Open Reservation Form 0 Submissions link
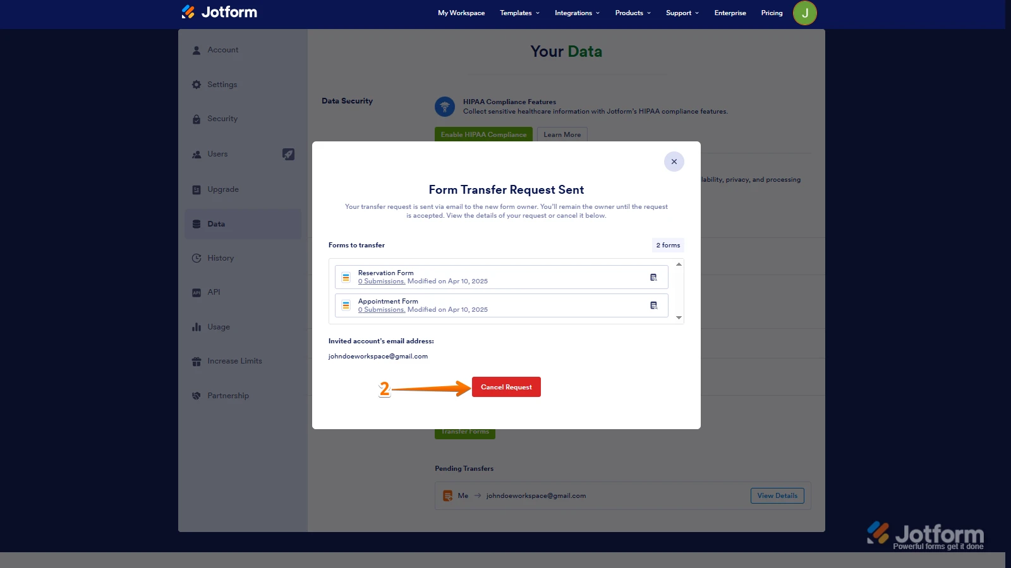This screenshot has height=568, width=1011. (382, 281)
